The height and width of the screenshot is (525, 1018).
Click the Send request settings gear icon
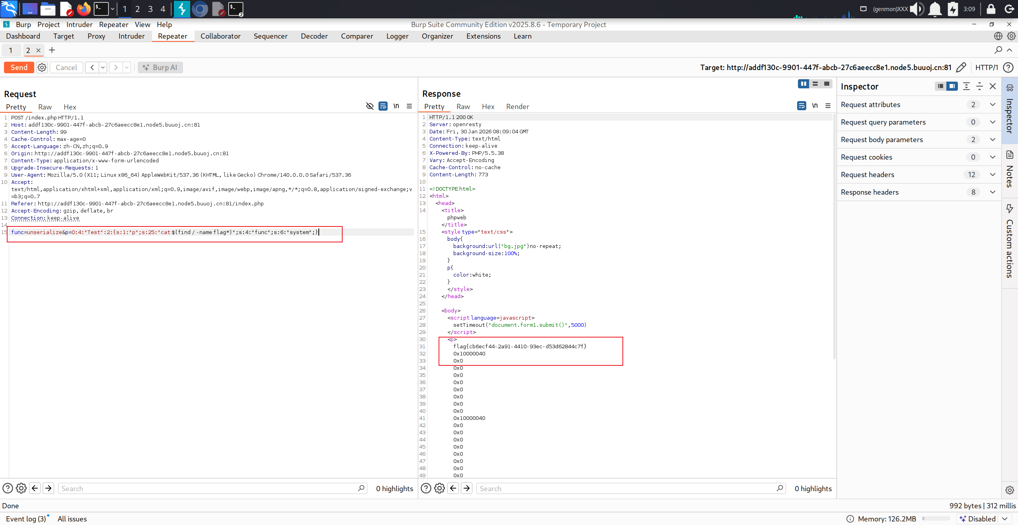click(x=42, y=67)
